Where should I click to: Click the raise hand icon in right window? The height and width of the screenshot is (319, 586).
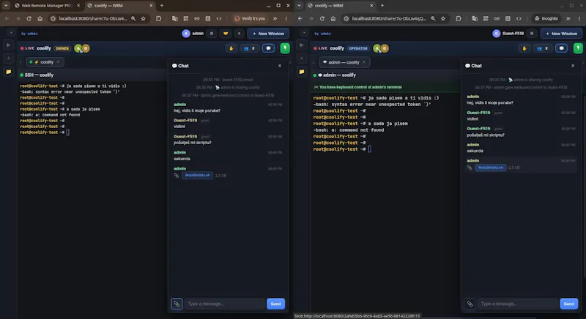pyautogui.click(x=524, y=48)
